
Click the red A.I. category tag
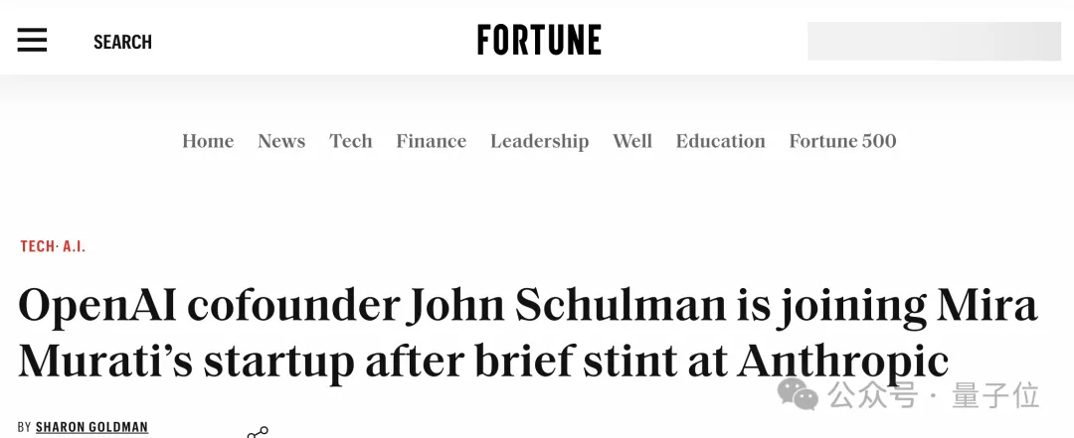click(75, 246)
